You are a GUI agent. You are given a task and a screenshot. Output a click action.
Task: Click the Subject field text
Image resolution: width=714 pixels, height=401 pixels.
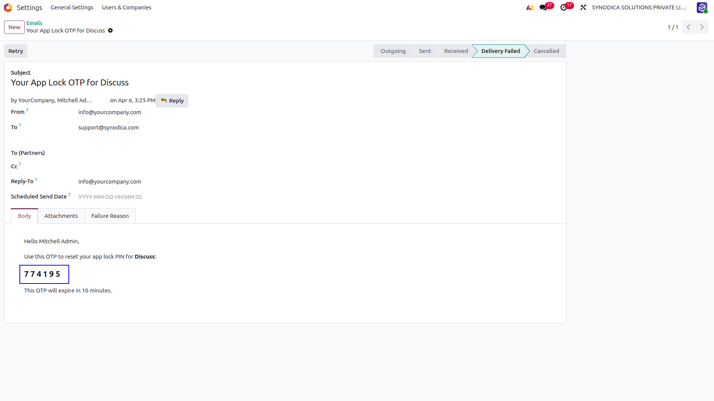point(70,83)
